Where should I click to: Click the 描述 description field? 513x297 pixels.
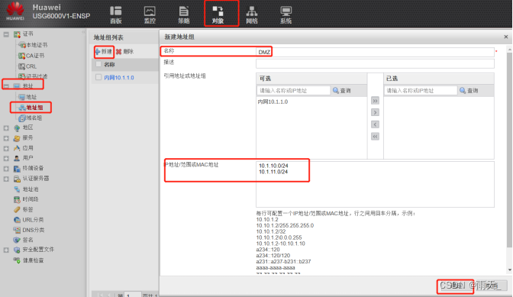375,63
